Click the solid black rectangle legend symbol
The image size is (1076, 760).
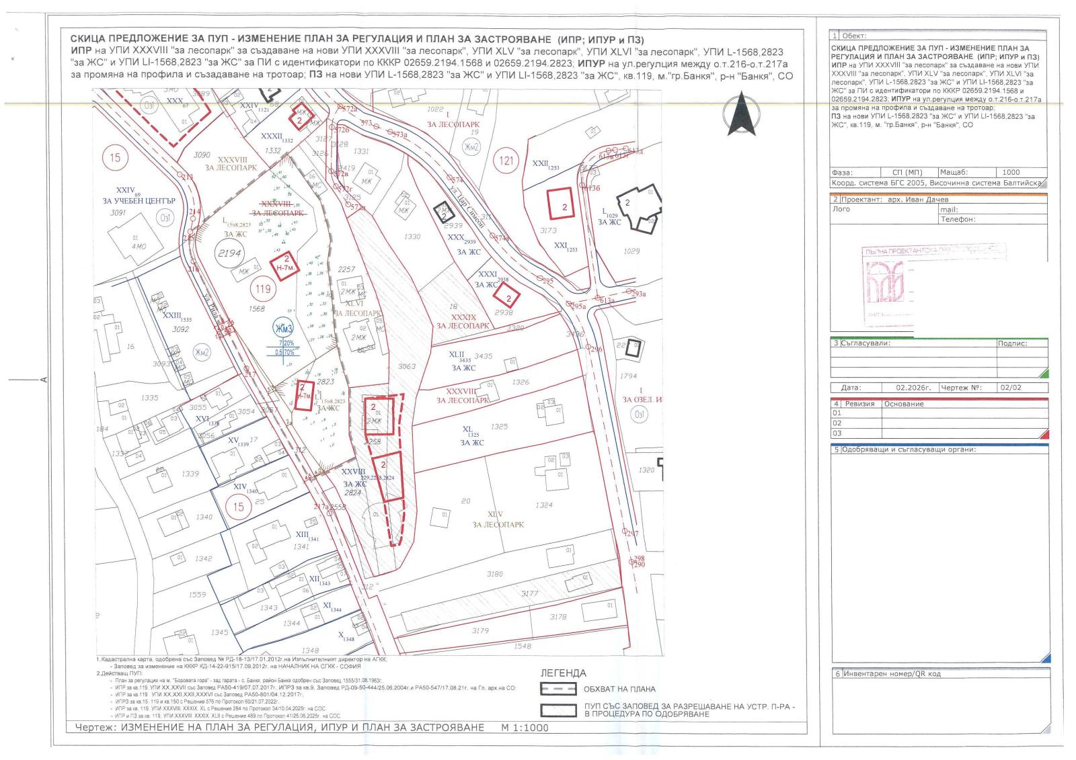(x=558, y=711)
